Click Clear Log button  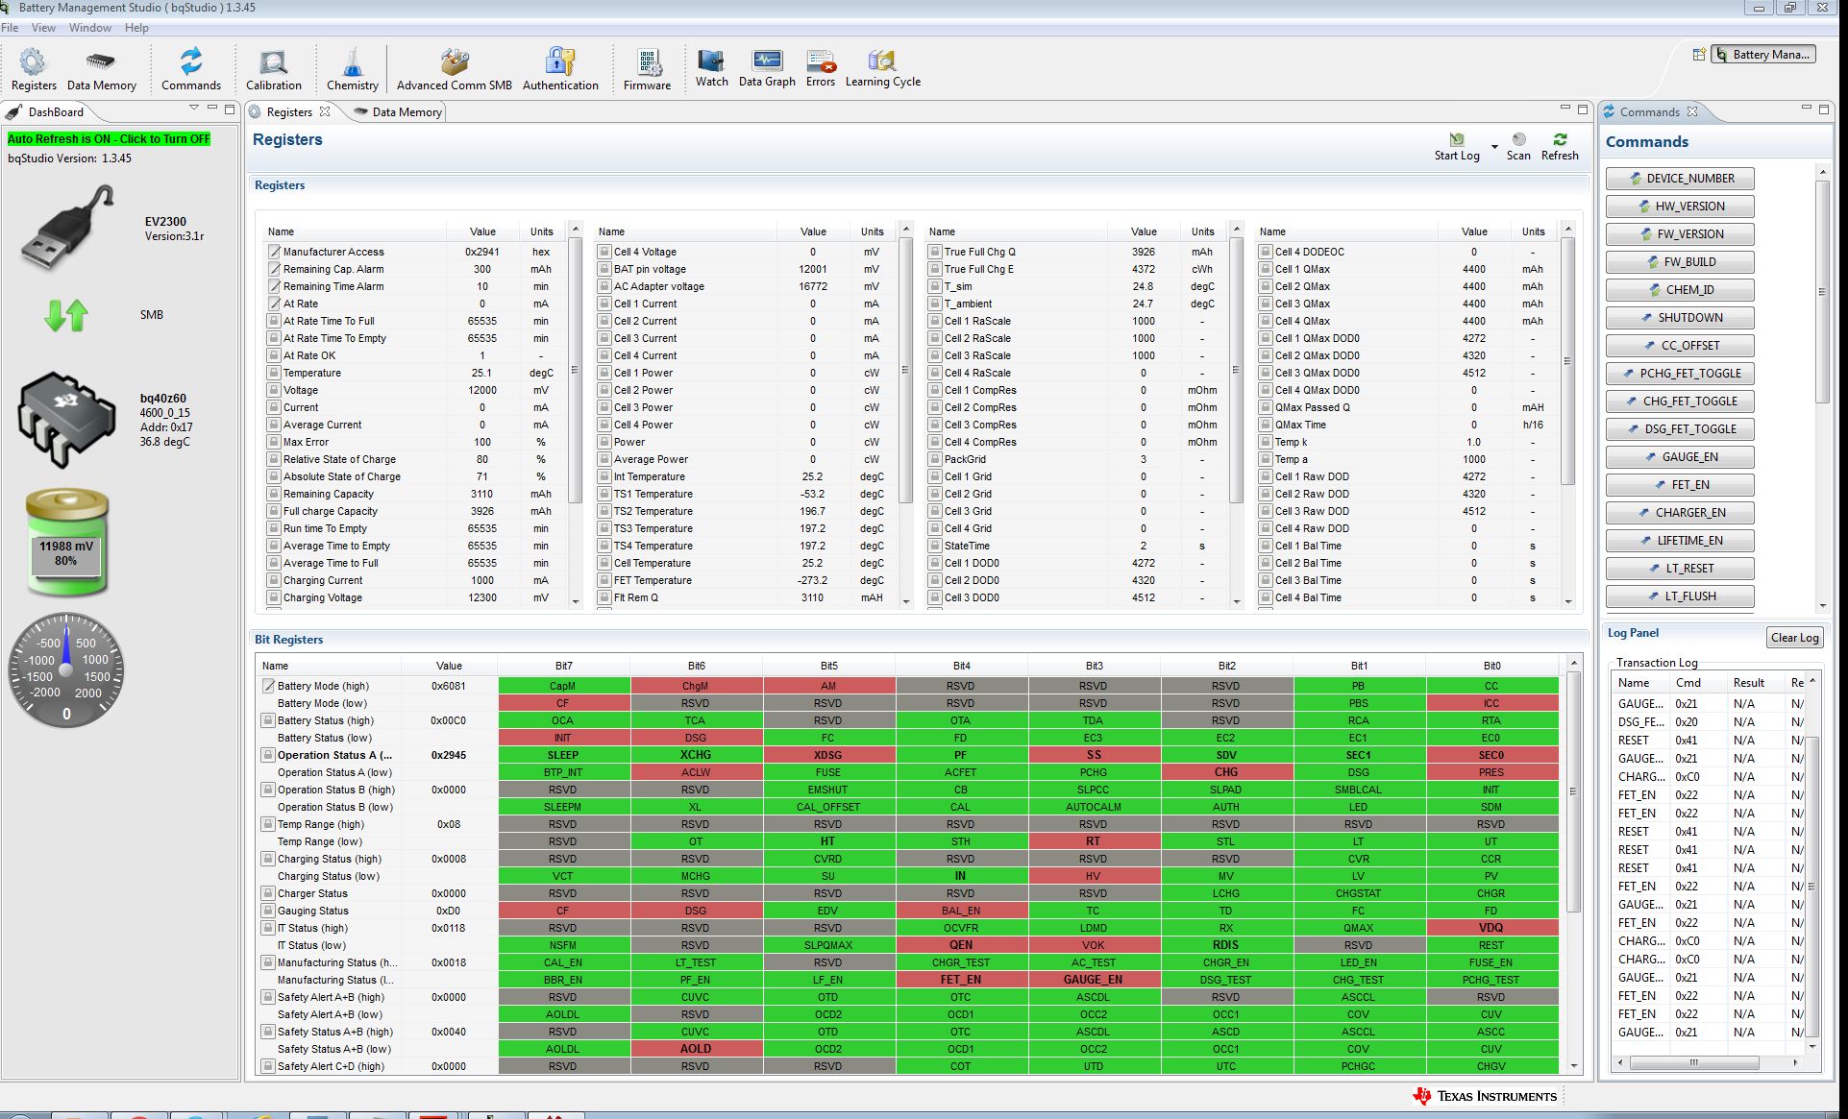point(1794,638)
